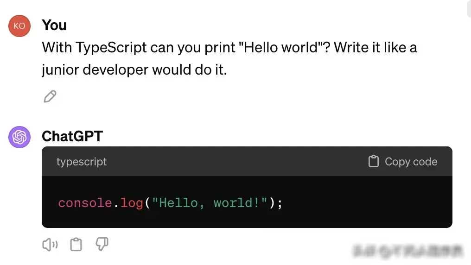Click the clipboard icon beside Copy code
The width and height of the screenshot is (471, 265).
373,161
